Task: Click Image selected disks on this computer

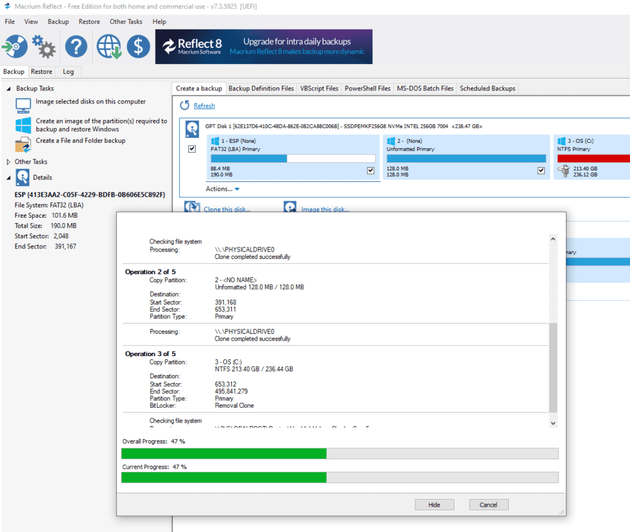Action: click(90, 101)
